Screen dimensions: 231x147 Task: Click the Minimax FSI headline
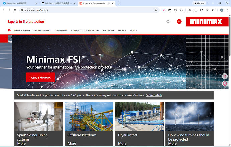[54, 59]
